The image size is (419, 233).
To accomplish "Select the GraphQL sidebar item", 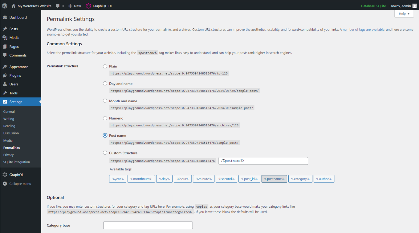I will click(15, 174).
